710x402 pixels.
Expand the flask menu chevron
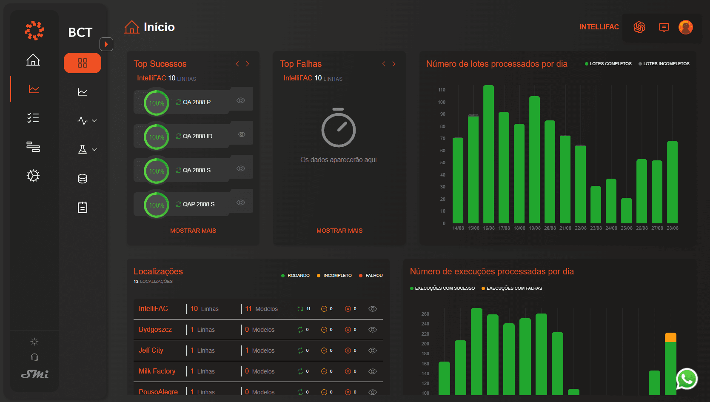(94, 150)
